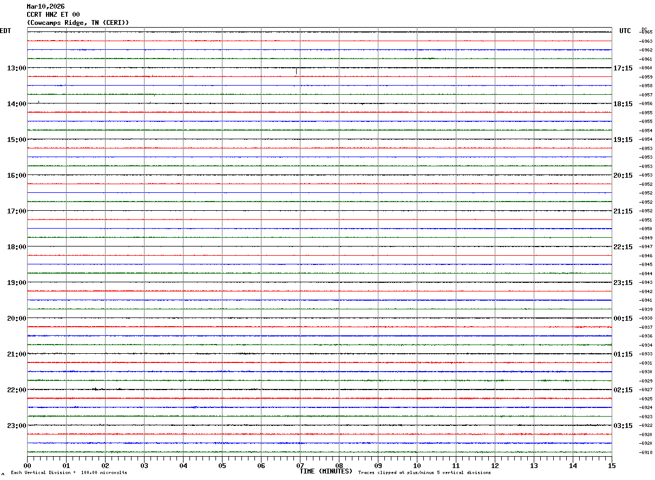
Task: Click the 22:15 UTC time label
Action: click(623, 247)
